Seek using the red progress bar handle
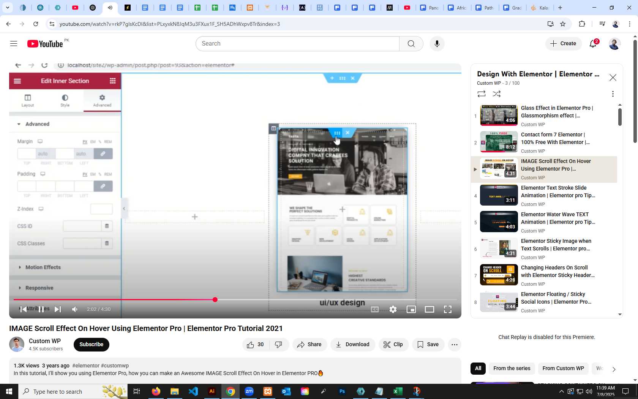 [215, 300]
